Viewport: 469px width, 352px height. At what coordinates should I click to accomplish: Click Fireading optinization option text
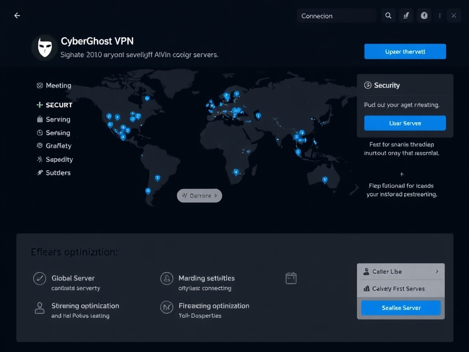pyautogui.click(x=214, y=306)
